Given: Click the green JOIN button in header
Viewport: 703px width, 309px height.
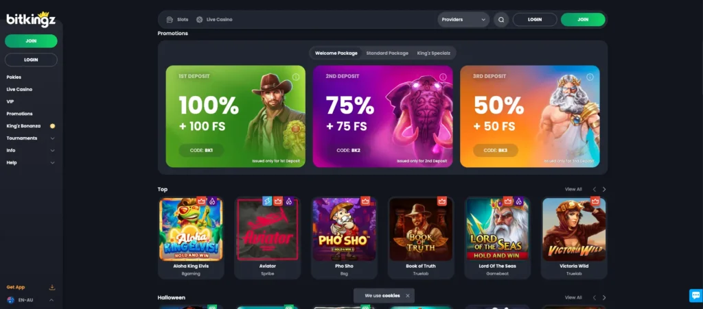Looking at the screenshot, I should tap(583, 20).
